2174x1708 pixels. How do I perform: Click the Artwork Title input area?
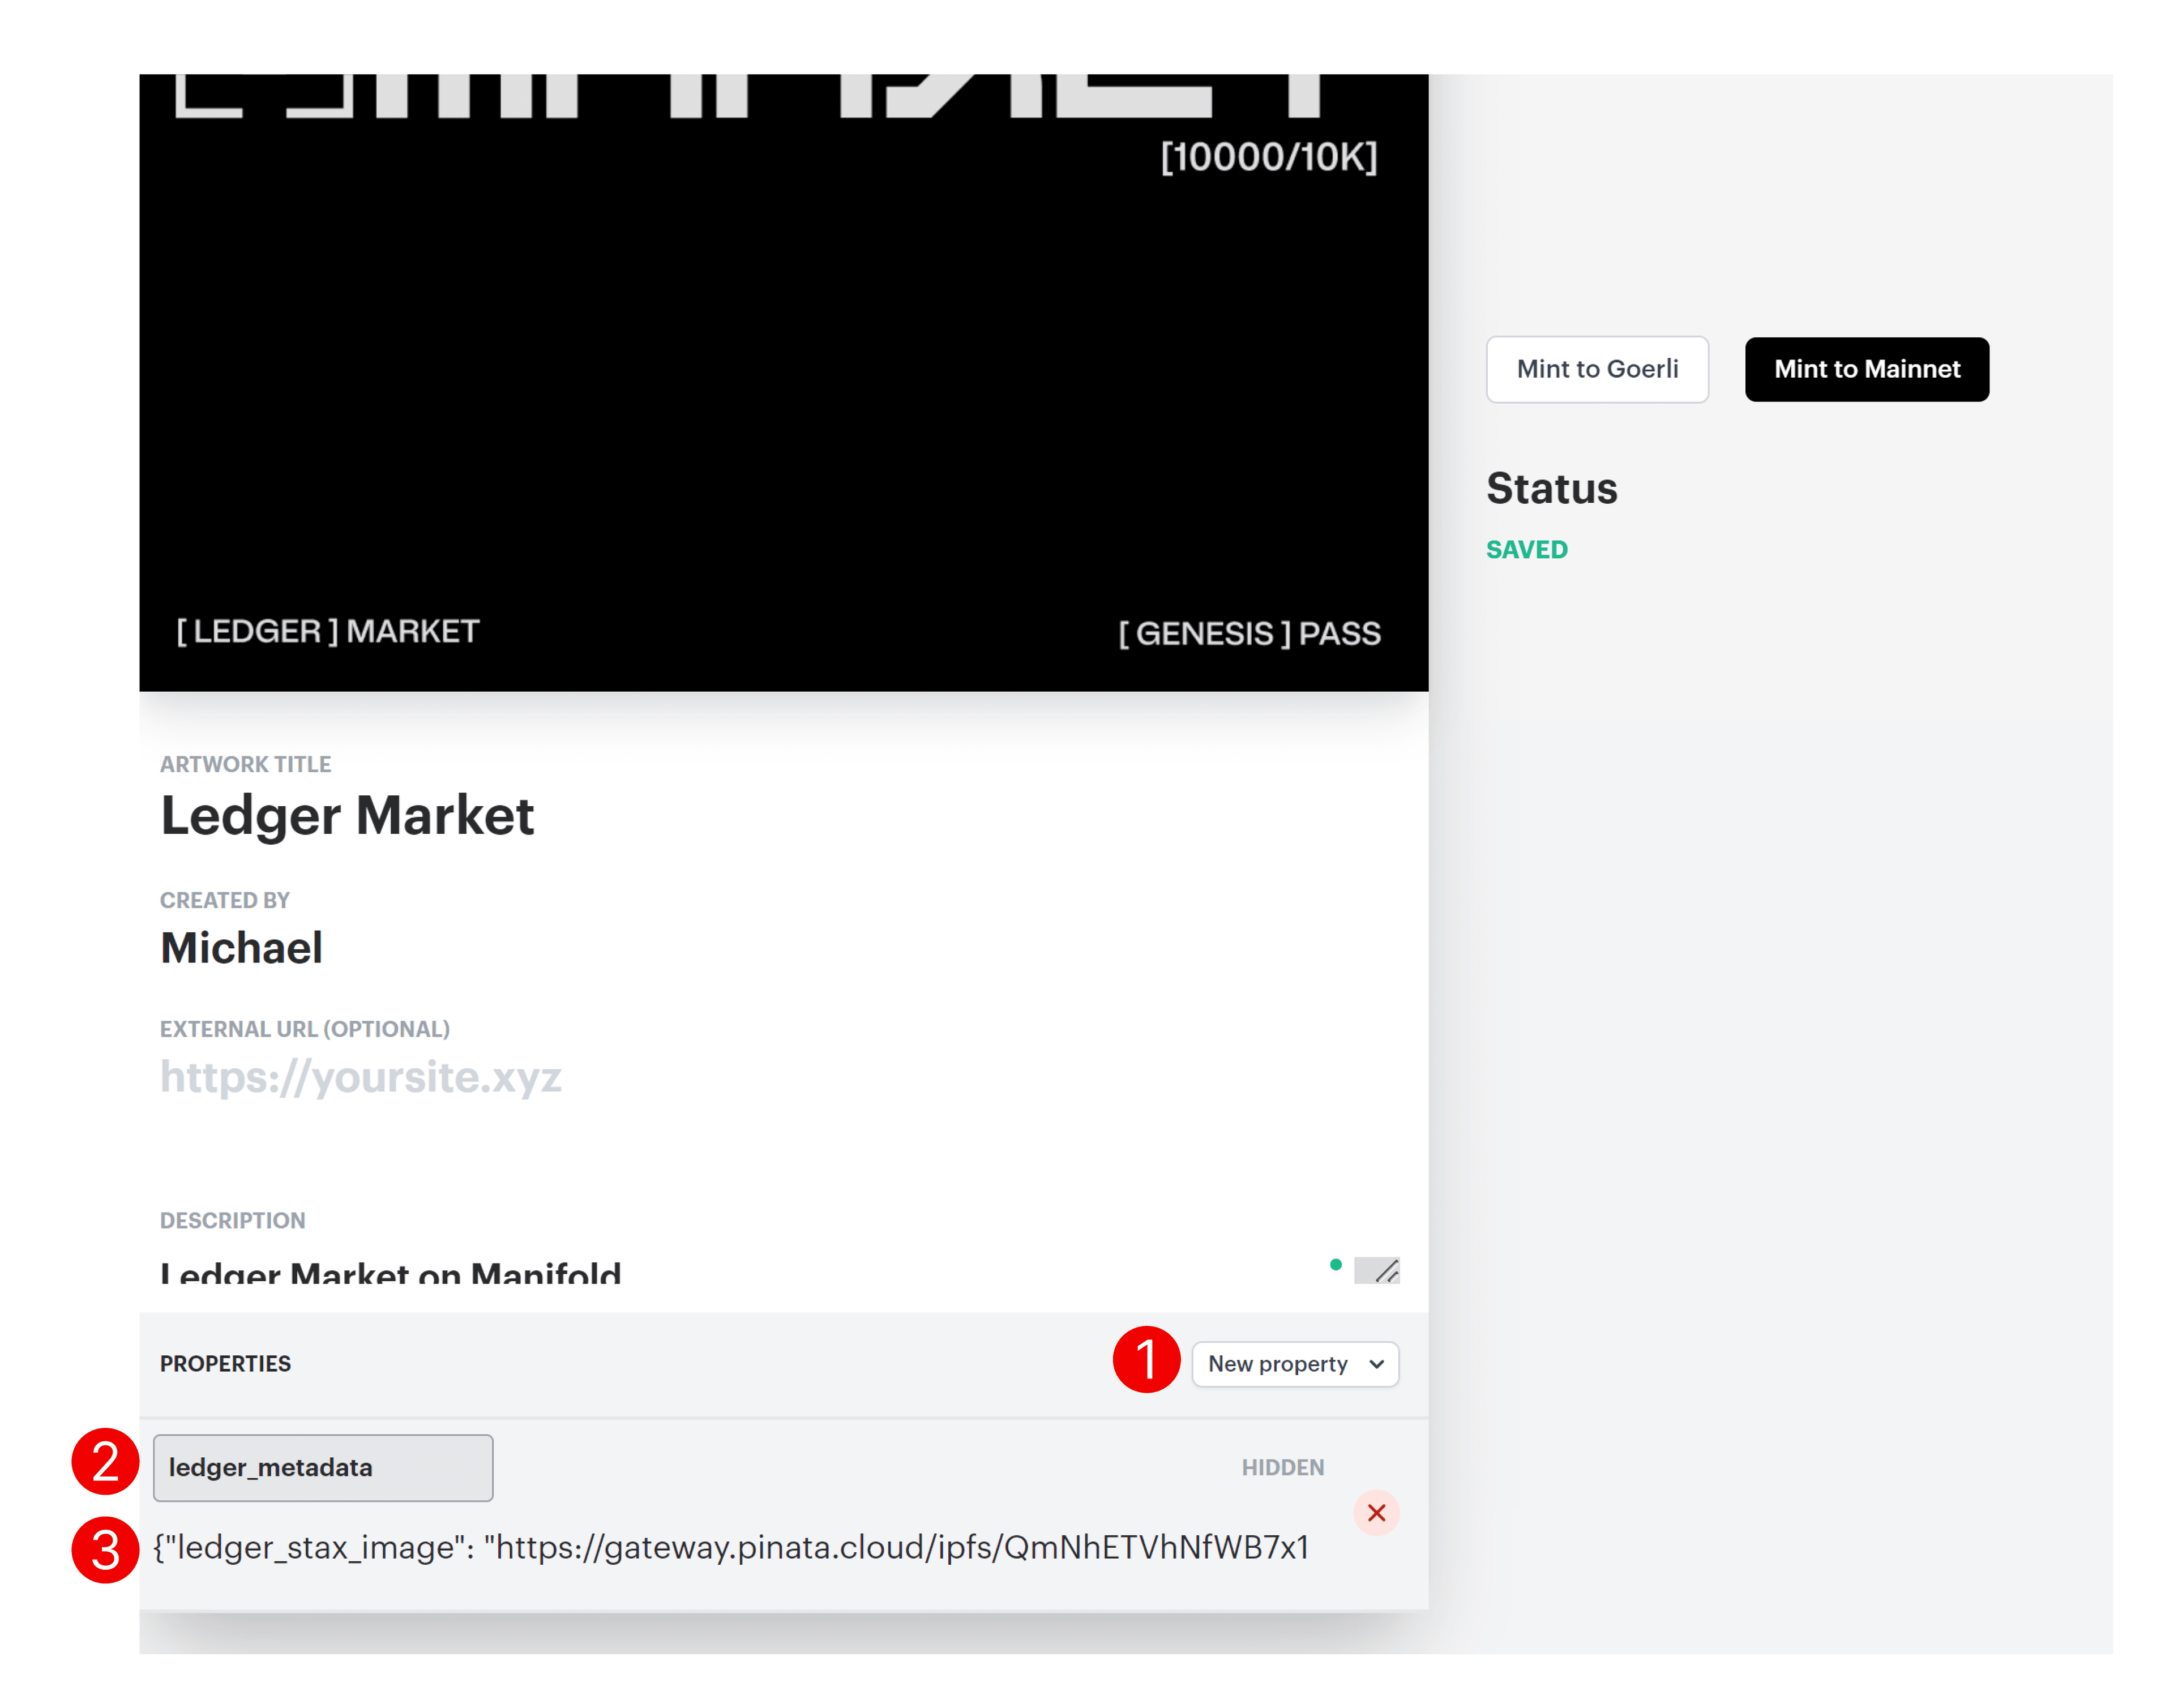(x=348, y=815)
